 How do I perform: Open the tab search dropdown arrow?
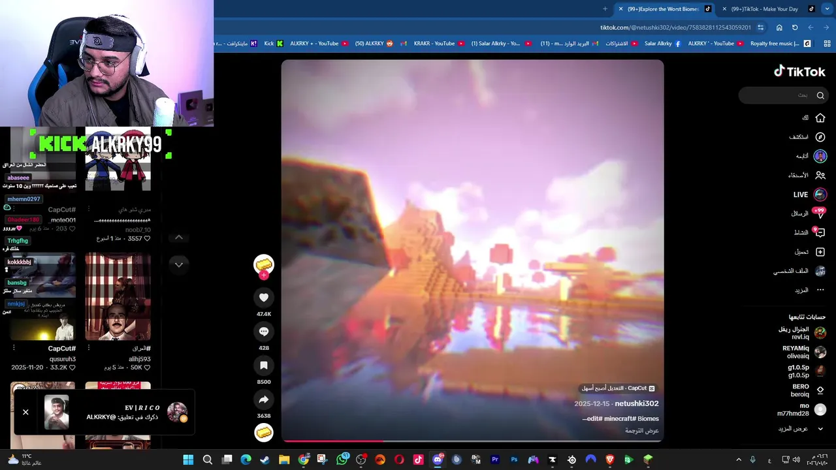(x=827, y=9)
